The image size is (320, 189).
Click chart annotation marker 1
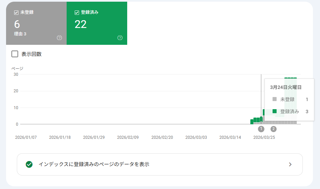pos(261,129)
